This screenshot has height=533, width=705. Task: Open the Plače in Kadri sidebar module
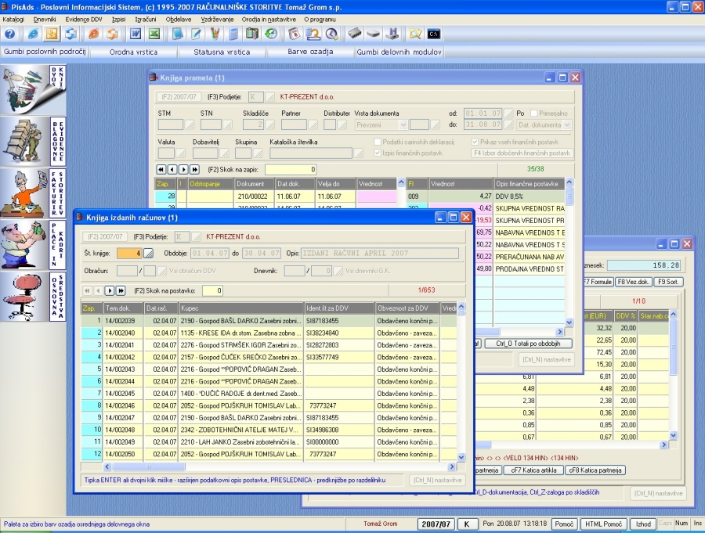(34, 243)
